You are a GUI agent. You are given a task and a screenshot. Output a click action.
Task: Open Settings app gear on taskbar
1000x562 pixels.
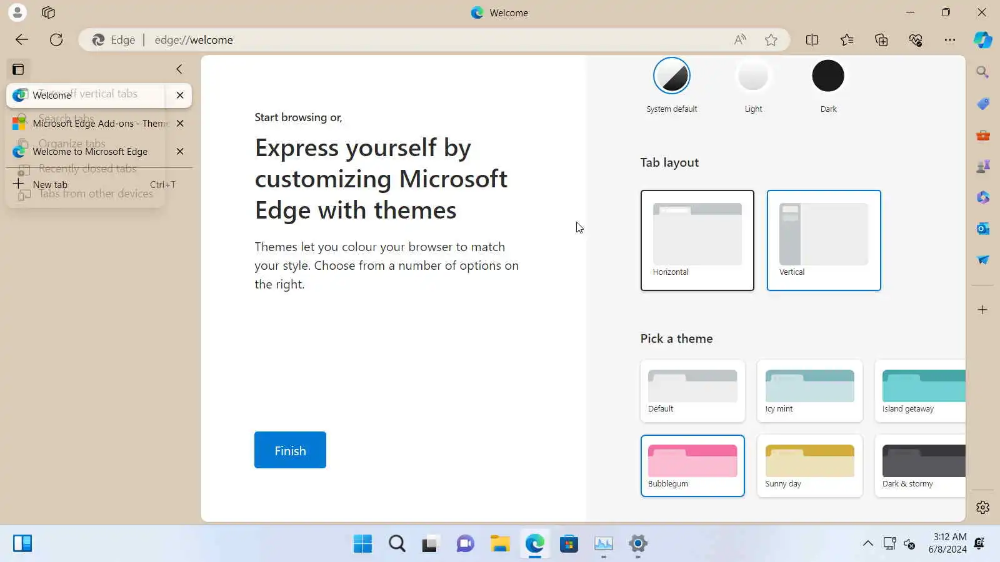pyautogui.click(x=638, y=543)
